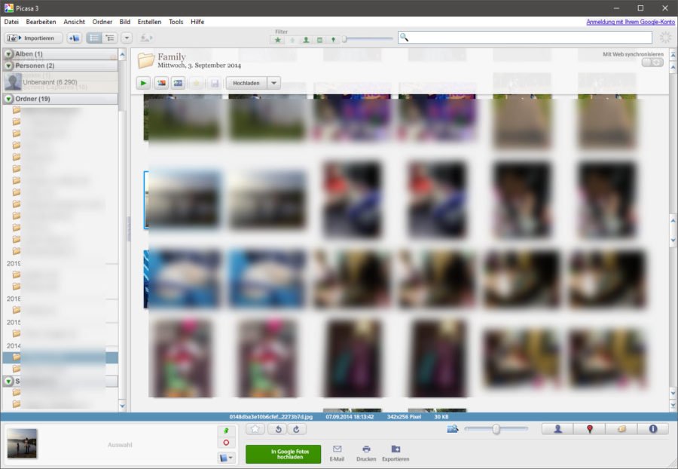Collapse the Personen section
678x469 pixels.
pyautogui.click(x=8, y=66)
